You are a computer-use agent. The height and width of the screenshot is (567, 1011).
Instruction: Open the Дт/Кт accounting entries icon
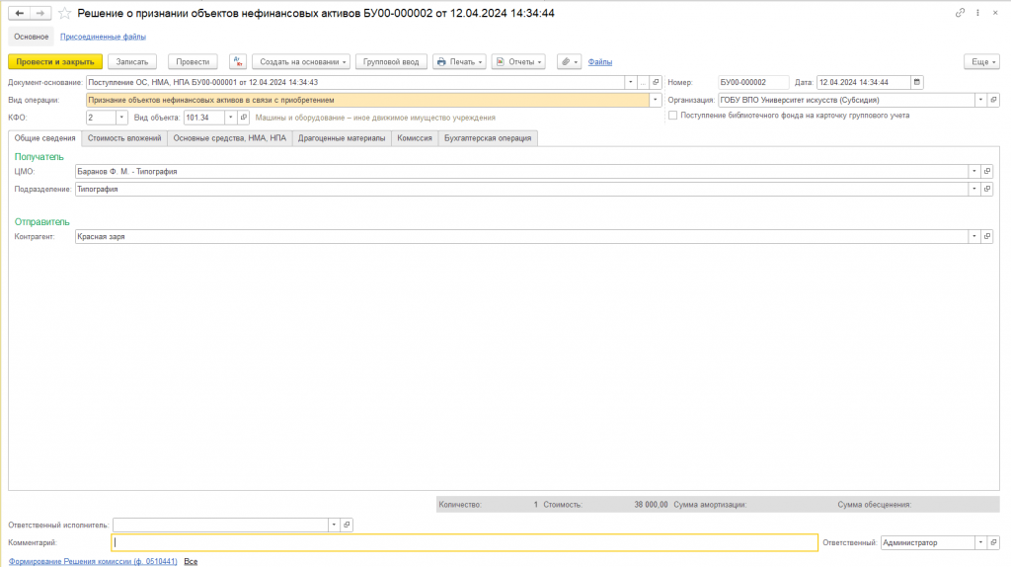[238, 62]
